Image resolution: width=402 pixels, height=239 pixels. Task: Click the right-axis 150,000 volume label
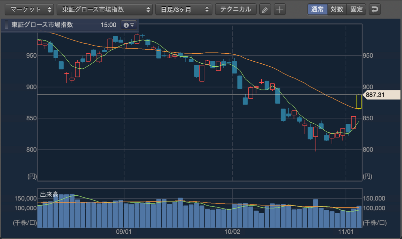tap(375, 198)
